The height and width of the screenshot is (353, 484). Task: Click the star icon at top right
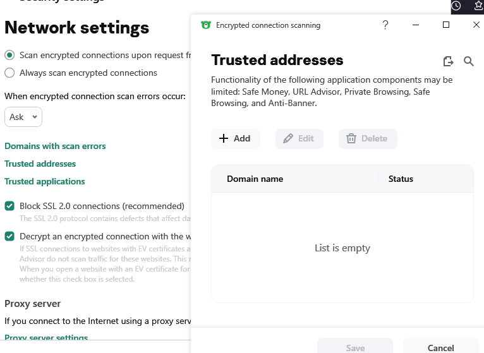tap(478, 6)
